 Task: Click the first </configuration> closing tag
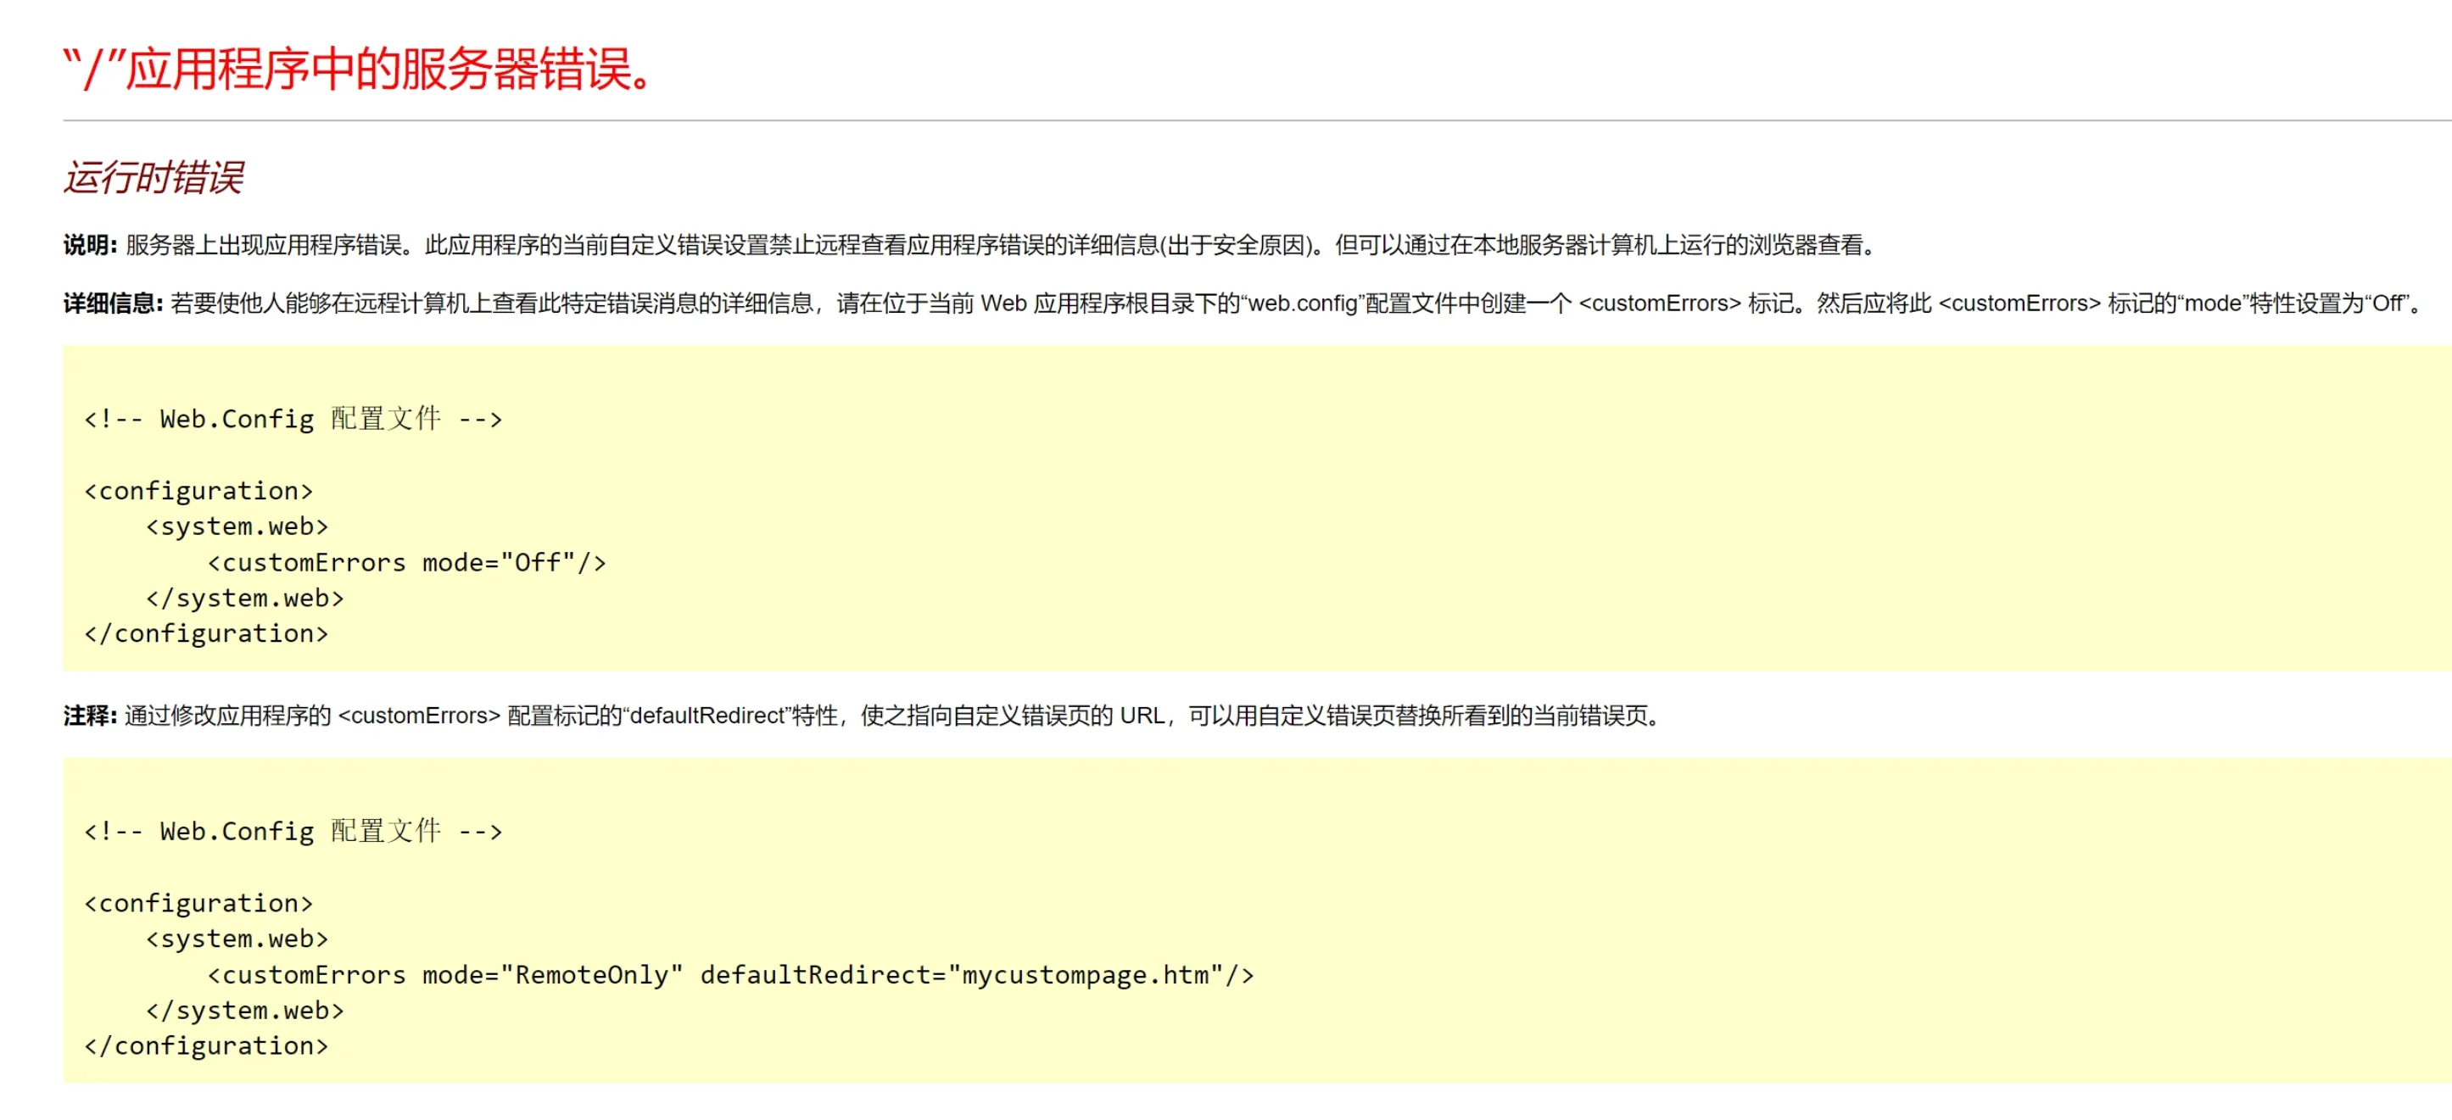coord(205,633)
